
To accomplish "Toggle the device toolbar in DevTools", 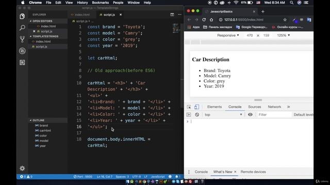I will tap(196, 107).
